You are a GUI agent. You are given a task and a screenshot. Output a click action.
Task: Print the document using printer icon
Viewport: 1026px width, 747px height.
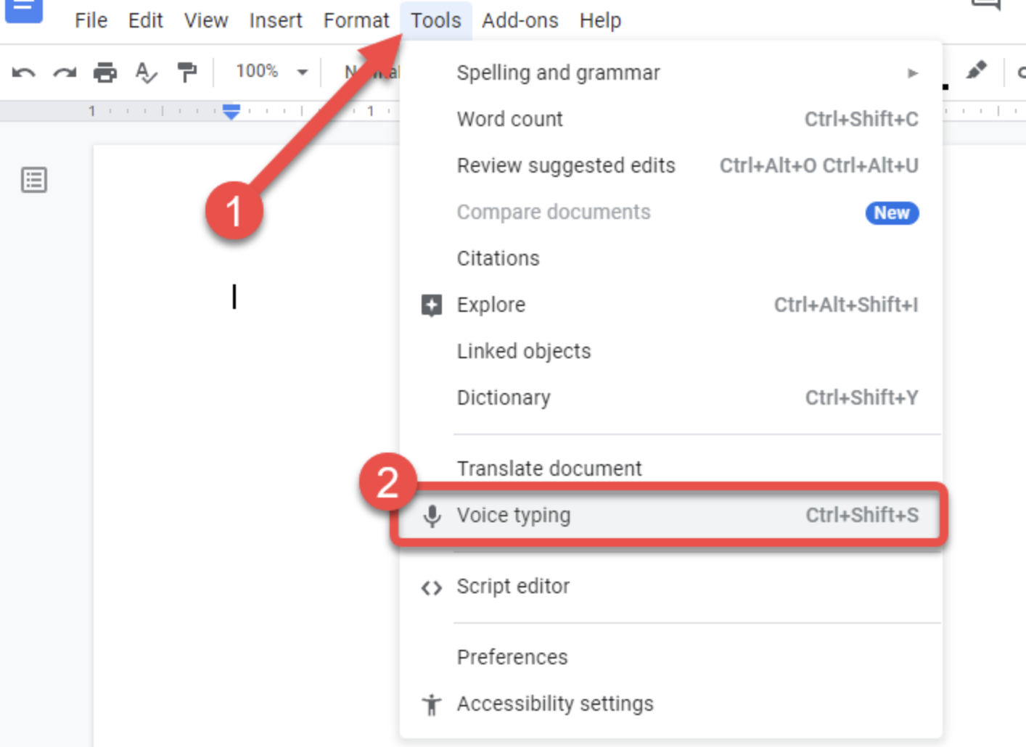[105, 73]
